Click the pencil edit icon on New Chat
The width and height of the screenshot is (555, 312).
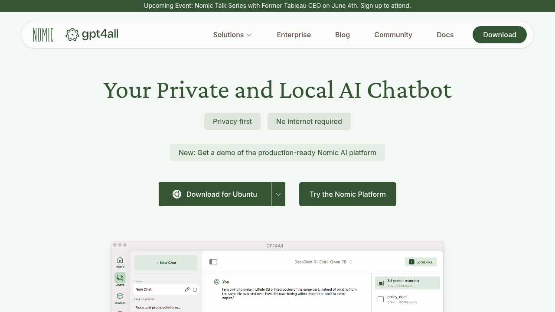(x=187, y=289)
